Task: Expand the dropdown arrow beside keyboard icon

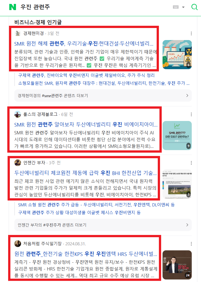Action: (x=183, y=7)
